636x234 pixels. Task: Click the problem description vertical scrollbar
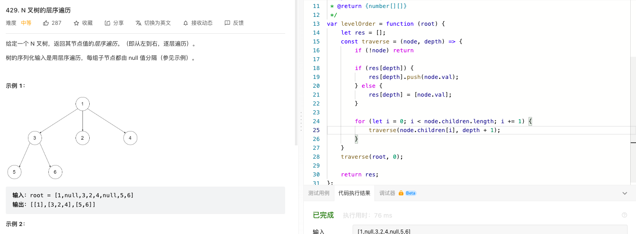point(297,73)
